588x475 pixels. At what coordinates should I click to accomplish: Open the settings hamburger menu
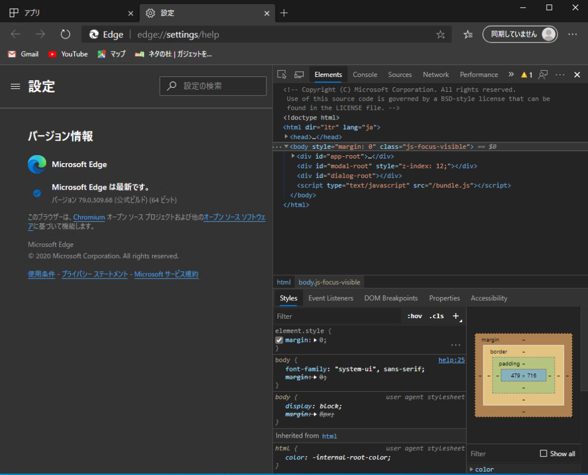[16, 87]
